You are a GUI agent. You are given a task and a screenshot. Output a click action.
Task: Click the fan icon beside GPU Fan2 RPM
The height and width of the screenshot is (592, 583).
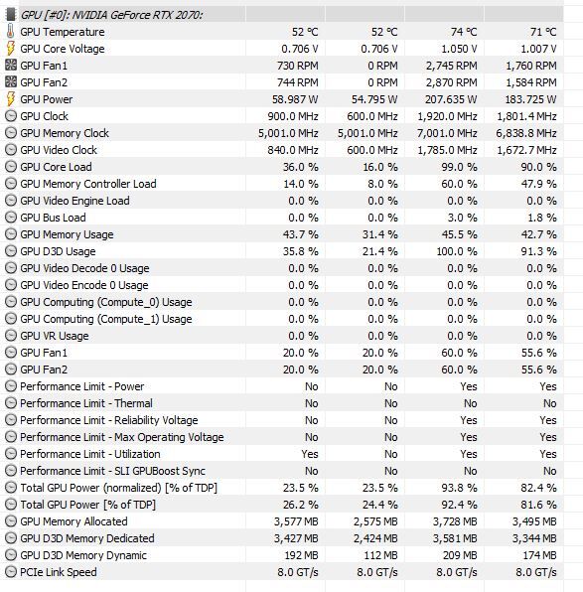[x=11, y=81]
